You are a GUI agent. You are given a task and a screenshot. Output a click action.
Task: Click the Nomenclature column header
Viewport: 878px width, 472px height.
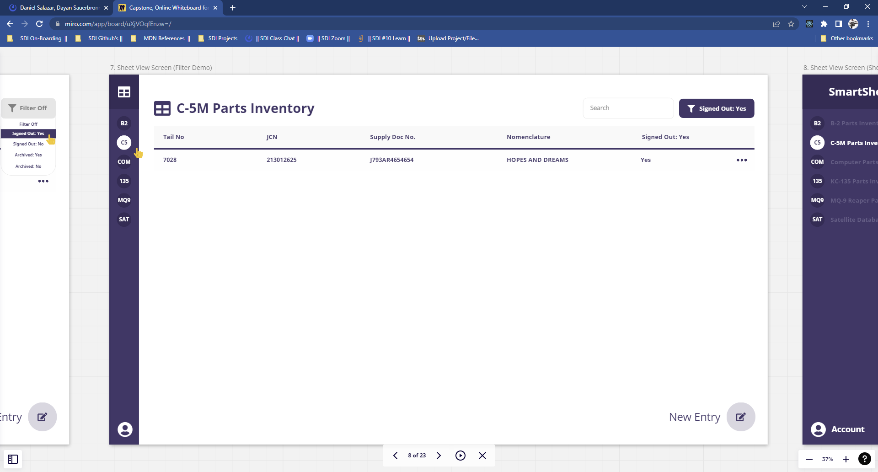tap(528, 137)
